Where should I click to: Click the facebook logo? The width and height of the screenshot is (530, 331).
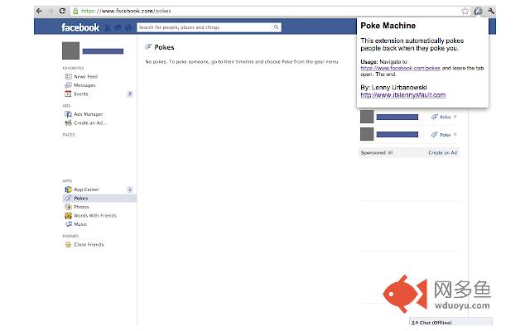click(80, 27)
